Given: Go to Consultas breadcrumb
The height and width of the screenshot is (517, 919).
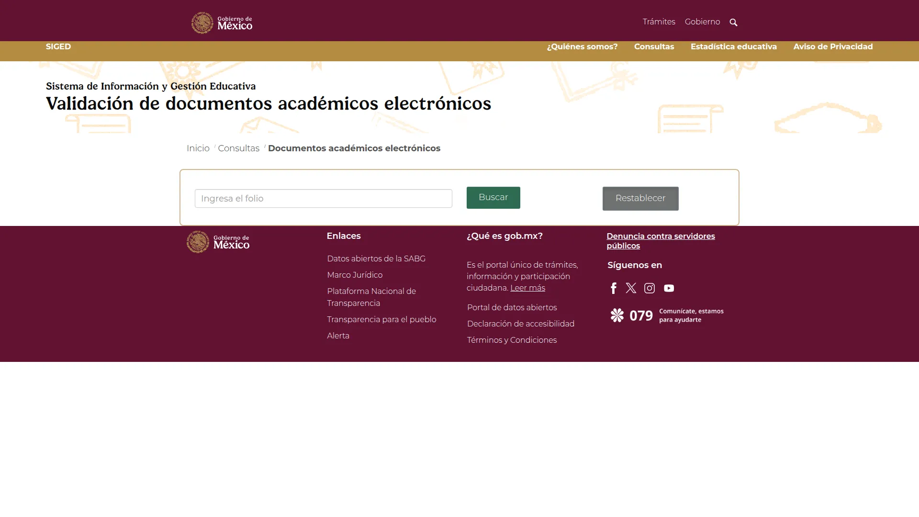Looking at the screenshot, I should pyautogui.click(x=238, y=148).
